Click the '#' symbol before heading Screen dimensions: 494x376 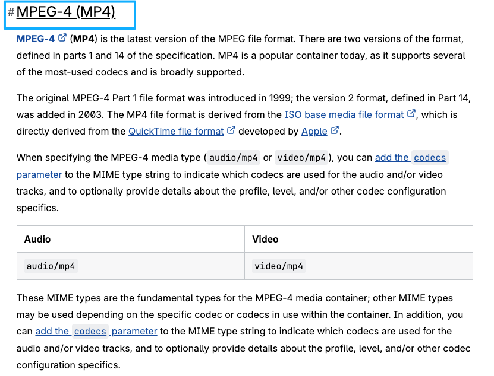[11, 12]
